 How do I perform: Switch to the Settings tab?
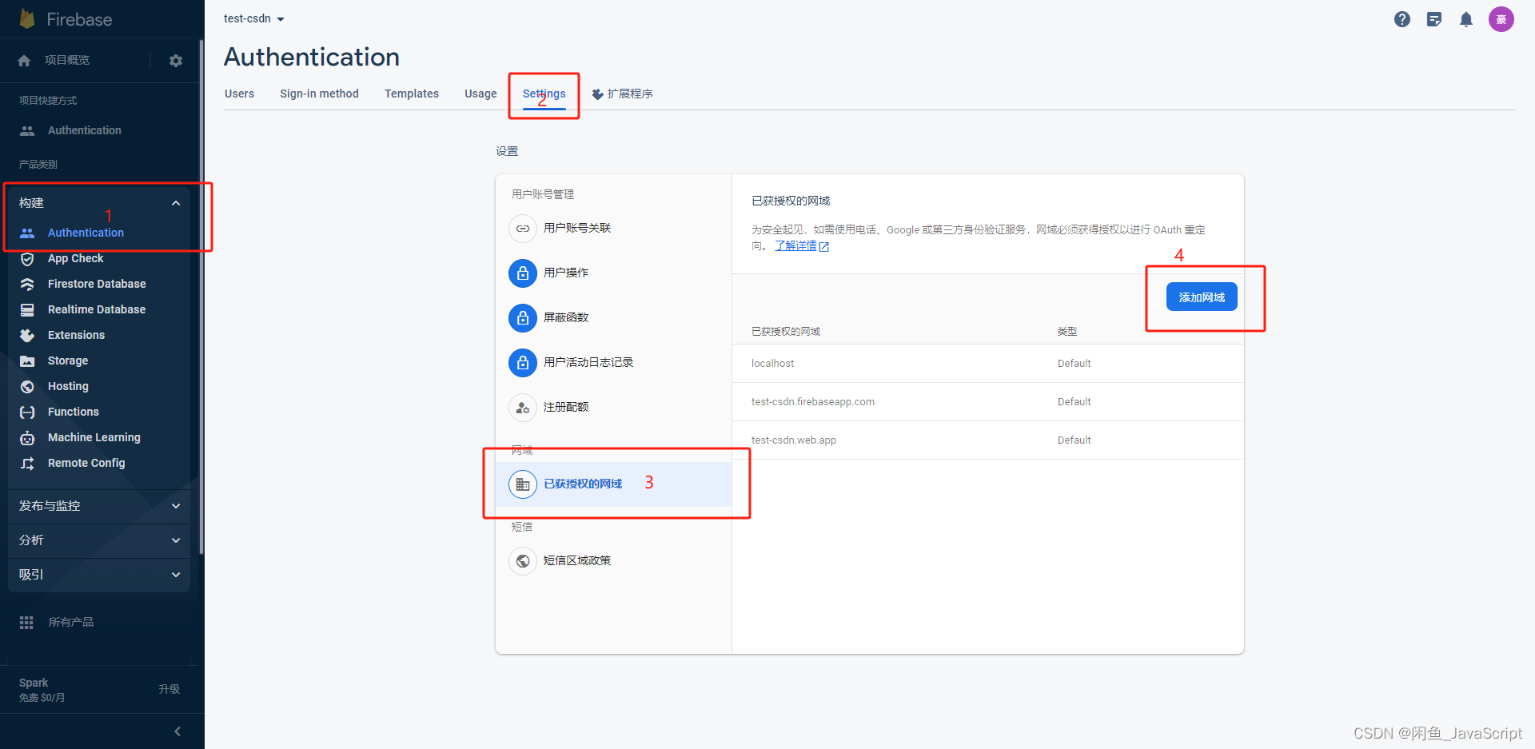tap(544, 94)
